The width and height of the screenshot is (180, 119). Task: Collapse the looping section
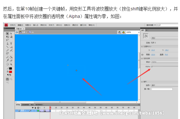coord(142,82)
